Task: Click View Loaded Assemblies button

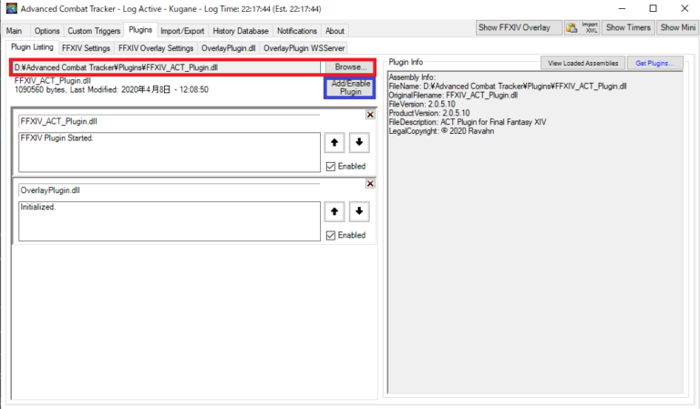Action: (x=582, y=63)
